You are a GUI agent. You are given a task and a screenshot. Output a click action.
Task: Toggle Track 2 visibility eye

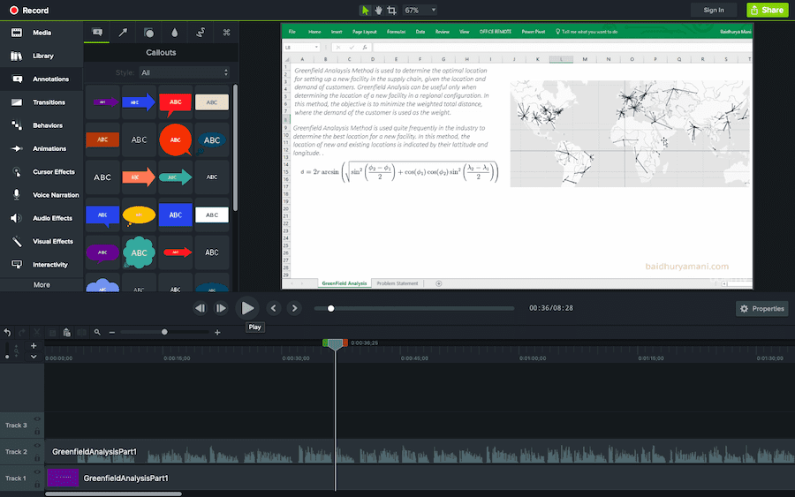tap(37, 445)
